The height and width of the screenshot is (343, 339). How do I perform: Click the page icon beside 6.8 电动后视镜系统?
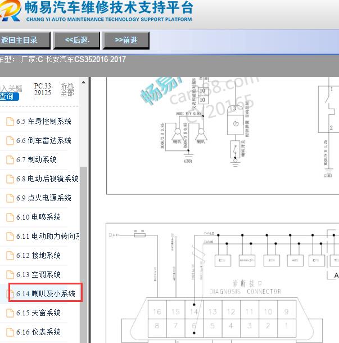10,179
